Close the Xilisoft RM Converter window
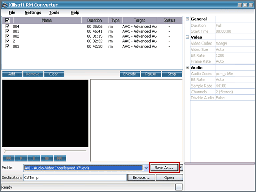The width and height of the screenshot is (256, 192). pyautogui.click(x=251, y=5)
